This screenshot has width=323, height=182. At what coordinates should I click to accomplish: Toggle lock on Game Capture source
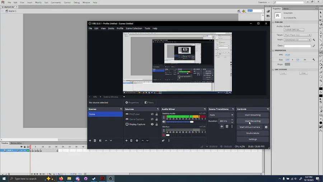point(156,119)
